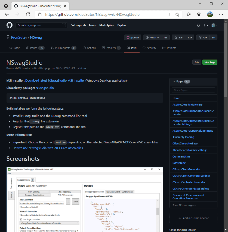Select the Wiki tab
This screenshot has height=232, width=228.
tap(132, 48)
